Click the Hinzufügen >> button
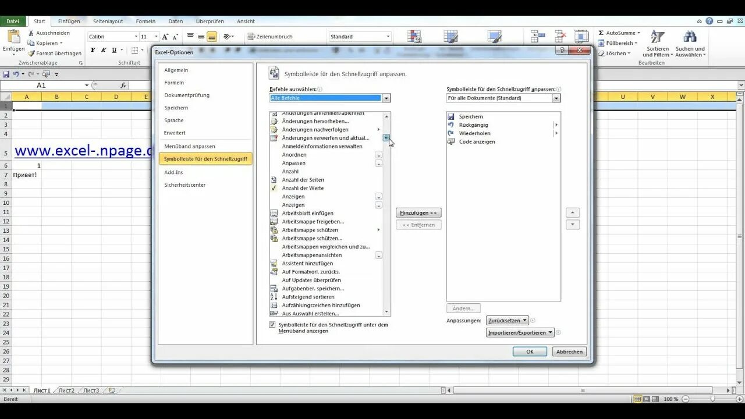Screen dimensions: 745x419 (x=418, y=213)
